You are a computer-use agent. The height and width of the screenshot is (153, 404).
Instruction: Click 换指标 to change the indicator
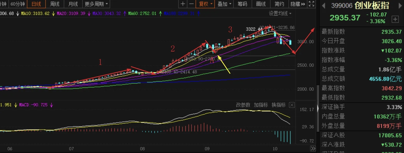tap(278, 105)
